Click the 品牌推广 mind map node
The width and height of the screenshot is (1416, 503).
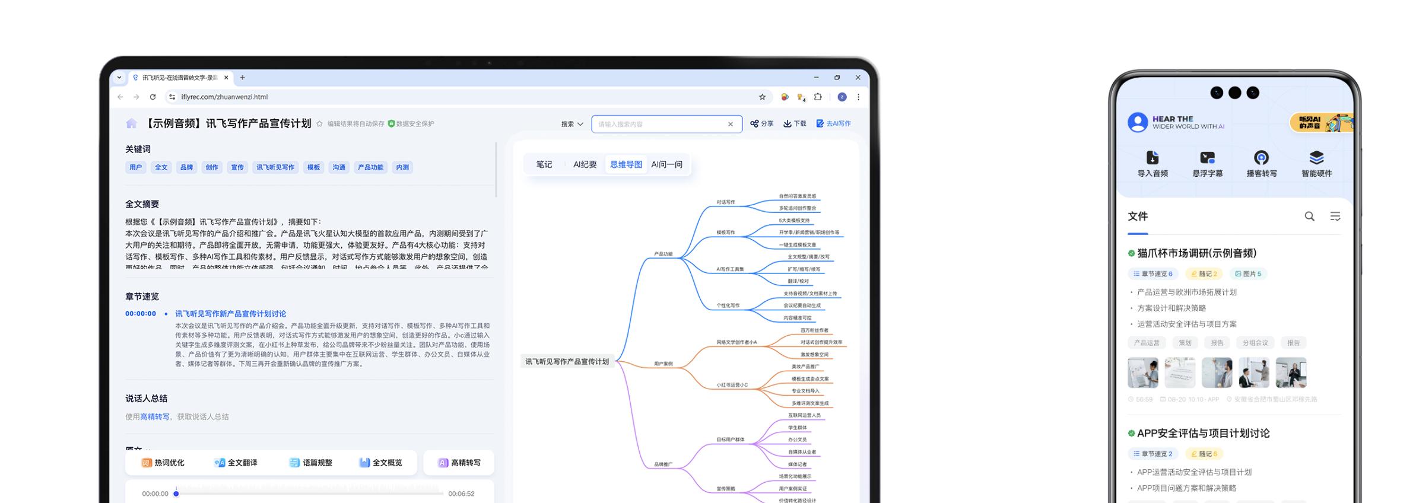pyautogui.click(x=663, y=464)
